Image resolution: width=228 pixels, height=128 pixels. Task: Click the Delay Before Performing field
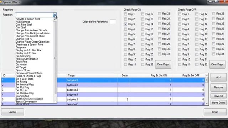pos(113,22)
